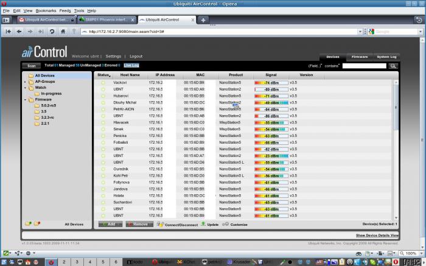The image size is (426, 266).
Task: Open the search engine dropdown
Action: (x=421, y=32)
